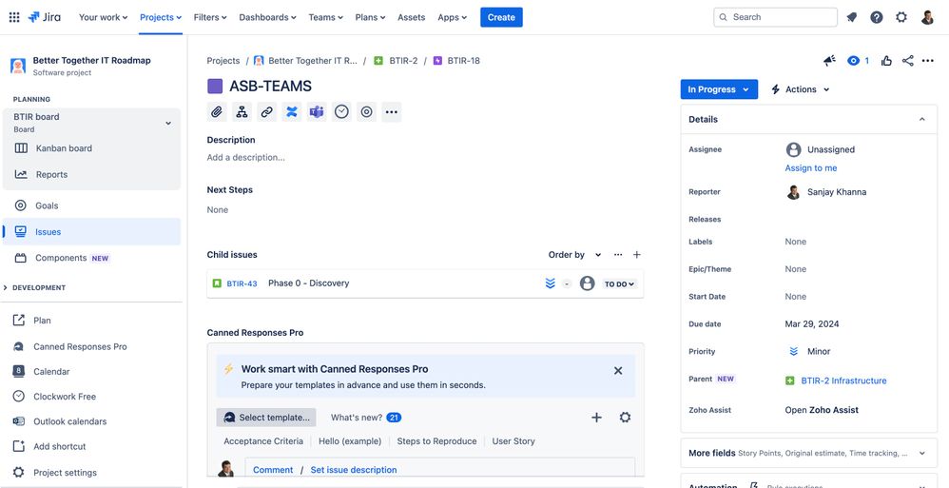
Task: Click the goals target icon under title
Action: pyautogui.click(x=366, y=112)
